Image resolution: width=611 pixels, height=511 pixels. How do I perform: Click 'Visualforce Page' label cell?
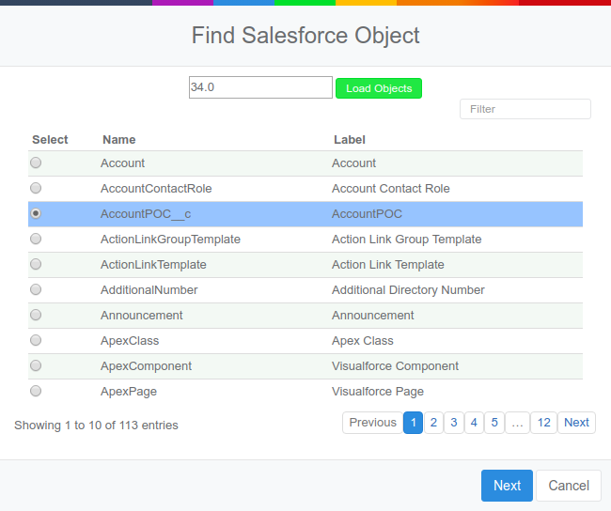(x=378, y=392)
